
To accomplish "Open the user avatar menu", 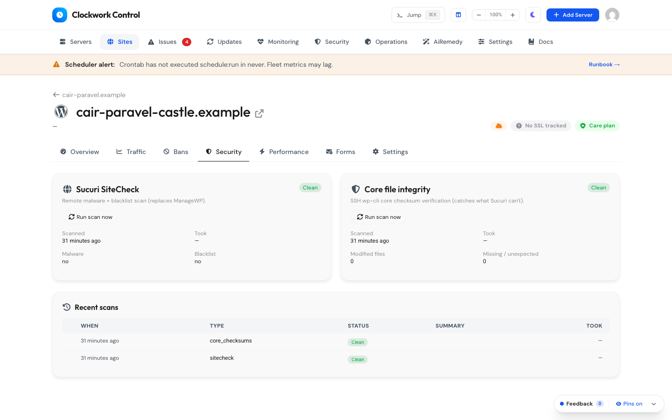I will 612,15.
